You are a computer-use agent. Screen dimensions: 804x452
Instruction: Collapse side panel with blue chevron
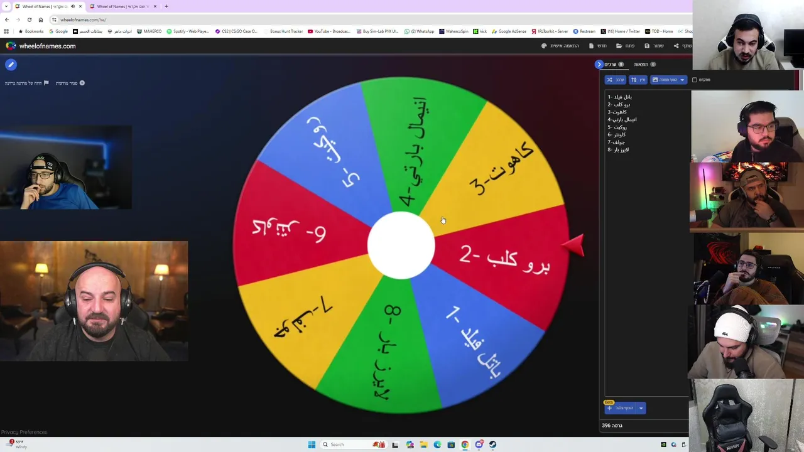point(599,64)
